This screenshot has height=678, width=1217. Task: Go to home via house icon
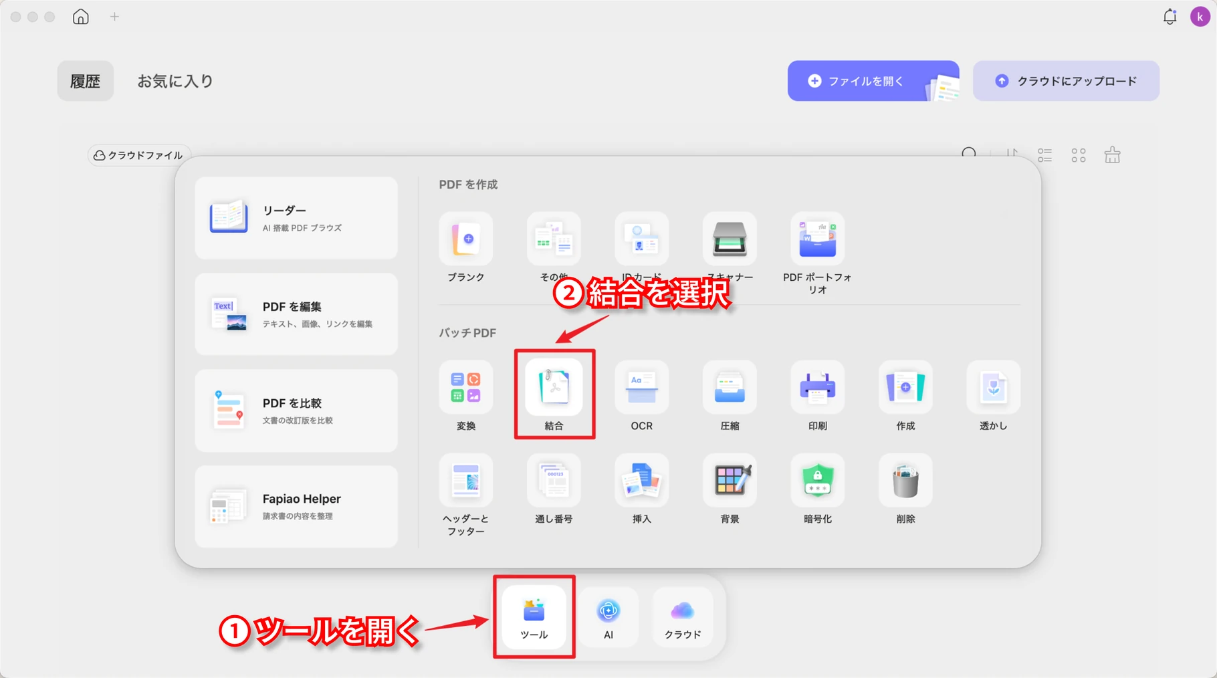pos(81,17)
